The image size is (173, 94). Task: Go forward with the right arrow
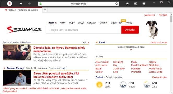(x=29, y=4)
